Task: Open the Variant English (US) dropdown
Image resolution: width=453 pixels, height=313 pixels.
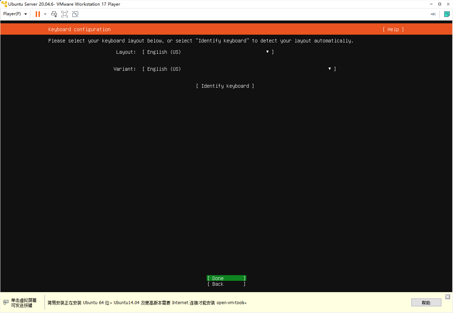Action: click(x=239, y=69)
